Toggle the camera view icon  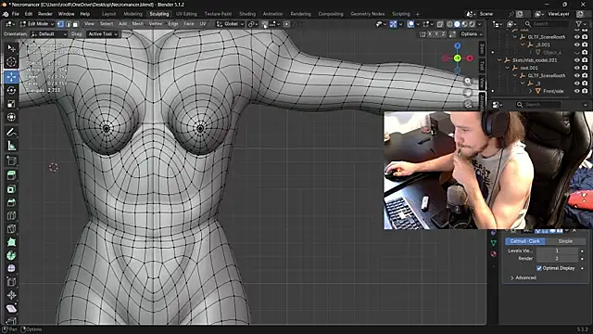click(x=468, y=104)
